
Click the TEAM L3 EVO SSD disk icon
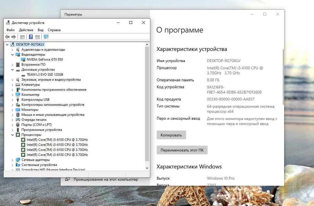pyautogui.click(x=23, y=75)
